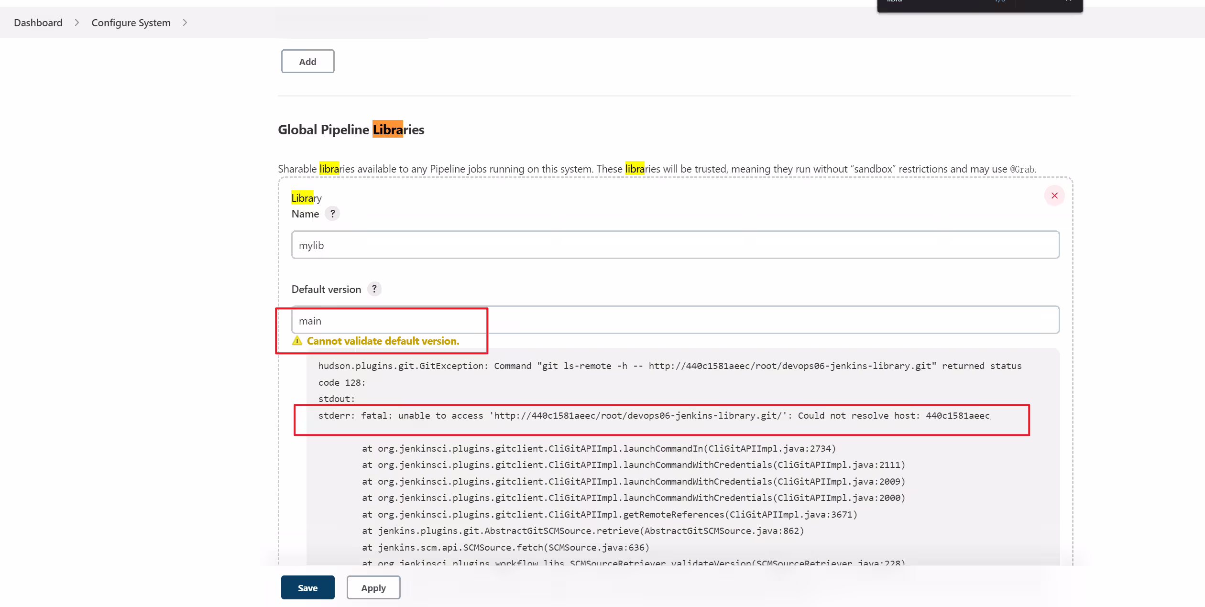The image size is (1205, 607).
Task: Click the AbstractGitSCMSource.retrieve stack trace line
Action: 583,531
